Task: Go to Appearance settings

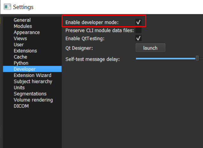Action: click(x=26, y=32)
